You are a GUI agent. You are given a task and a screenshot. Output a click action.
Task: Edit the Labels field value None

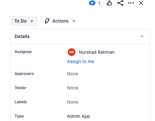pyautogui.click(x=72, y=102)
